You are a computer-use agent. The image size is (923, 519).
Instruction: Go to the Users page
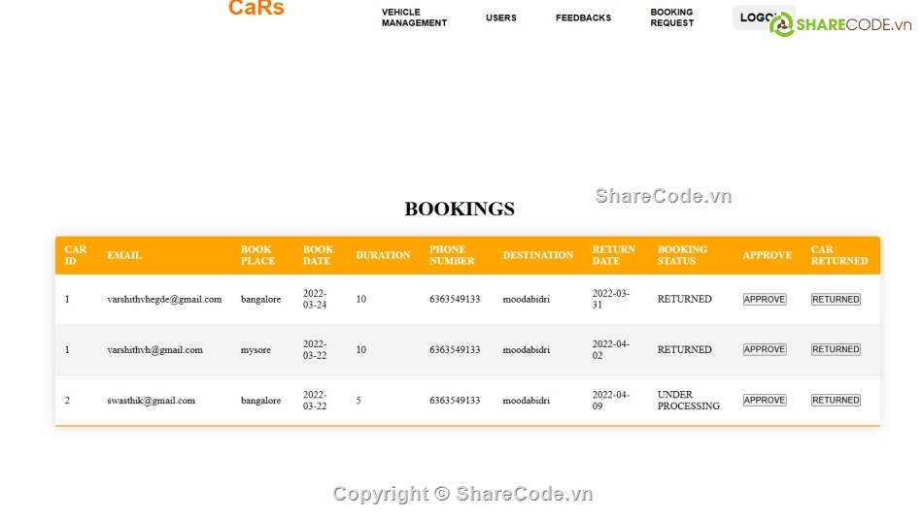pos(501,17)
